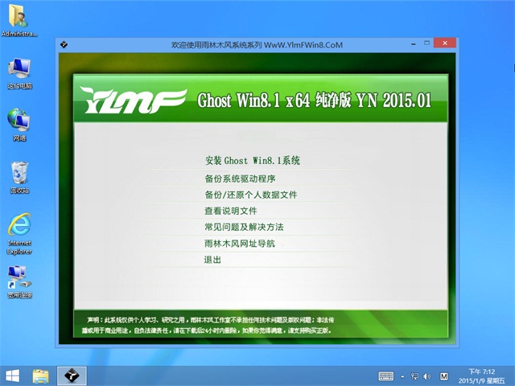Click the taskbar clock showing 7:12
Viewport: 515px width, 386px height.
tap(486, 376)
